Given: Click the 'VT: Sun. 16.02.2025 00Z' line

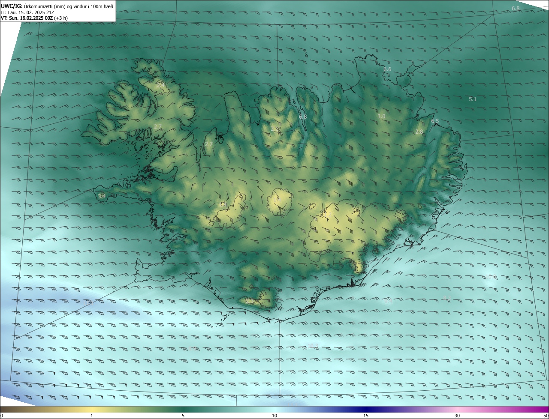Looking at the screenshot, I should pyautogui.click(x=34, y=18).
